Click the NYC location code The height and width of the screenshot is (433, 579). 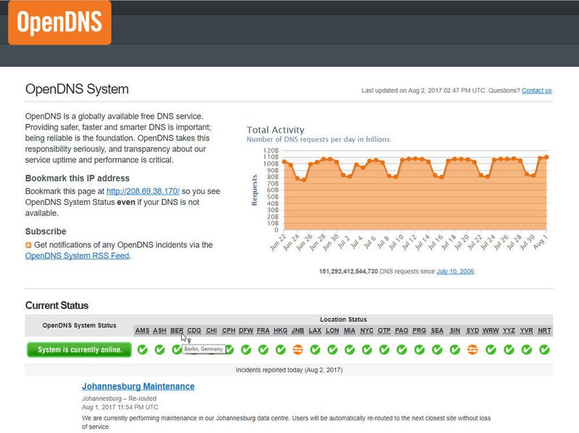click(x=367, y=331)
